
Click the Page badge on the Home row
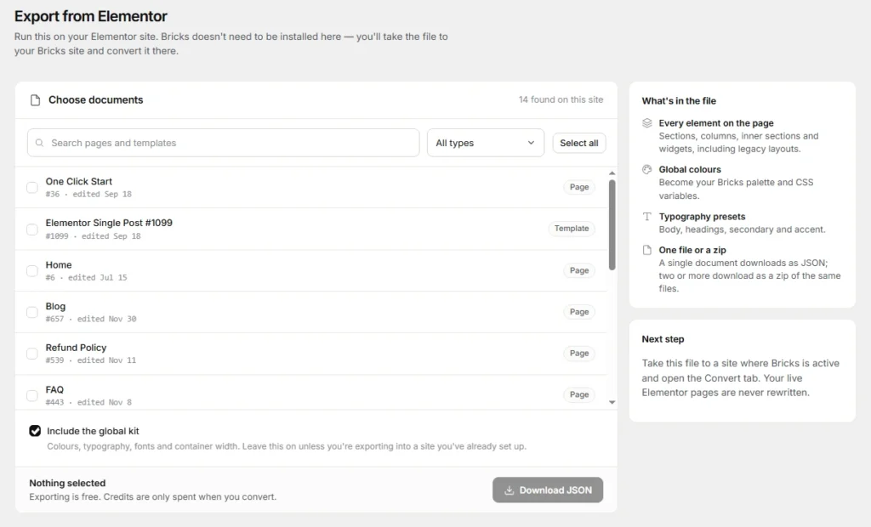coord(578,270)
